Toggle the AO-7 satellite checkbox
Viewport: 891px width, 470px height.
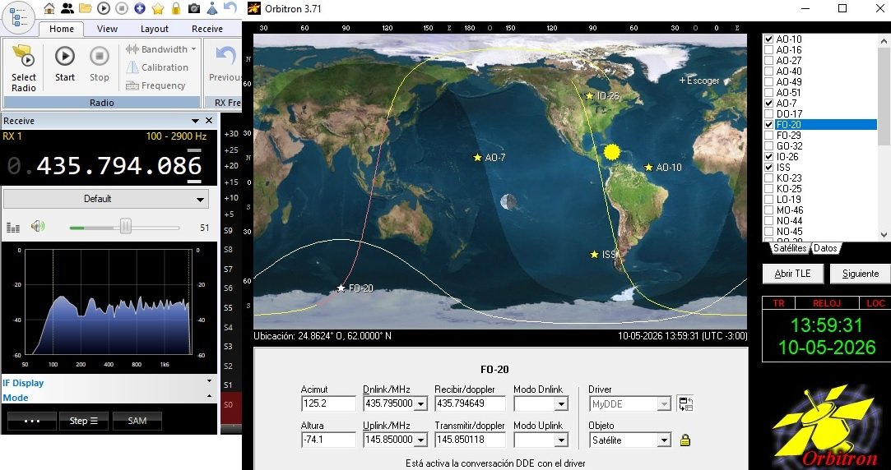(769, 104)
